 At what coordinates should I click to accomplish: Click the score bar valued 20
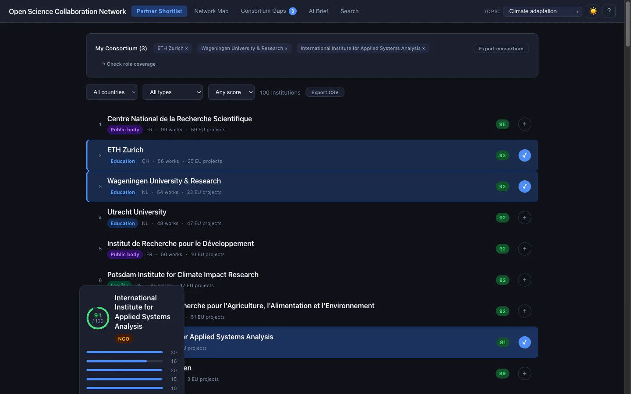(124, 370)
